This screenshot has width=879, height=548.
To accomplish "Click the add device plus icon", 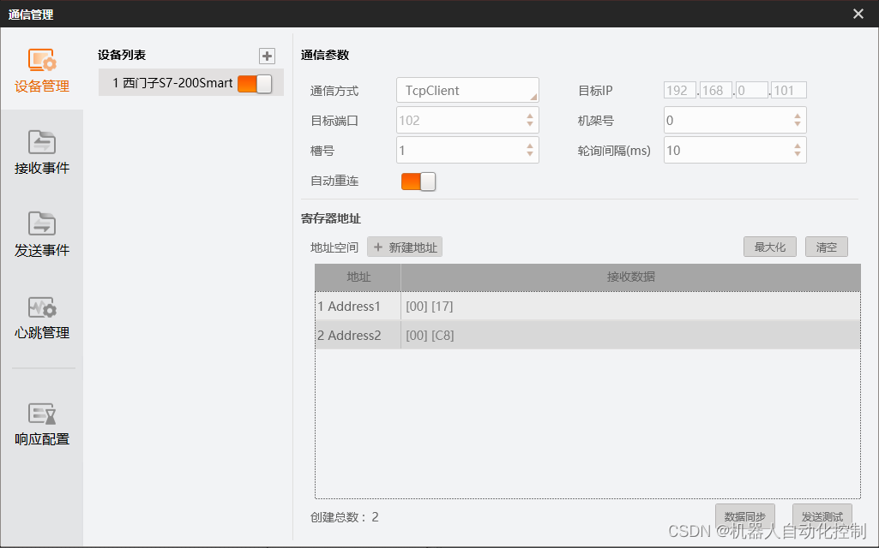I will pyautogui.click(x=267, y=55).
